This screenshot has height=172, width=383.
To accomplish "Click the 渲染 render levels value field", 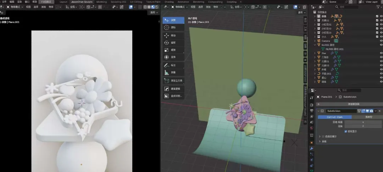I will (363, 126).
